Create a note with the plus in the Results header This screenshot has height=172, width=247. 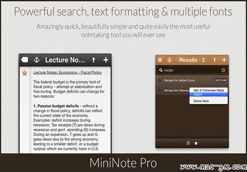pos(224,60)
